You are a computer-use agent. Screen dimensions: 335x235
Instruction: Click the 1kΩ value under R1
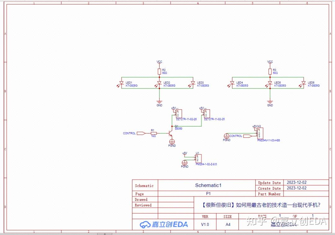(x=154, y=136)
